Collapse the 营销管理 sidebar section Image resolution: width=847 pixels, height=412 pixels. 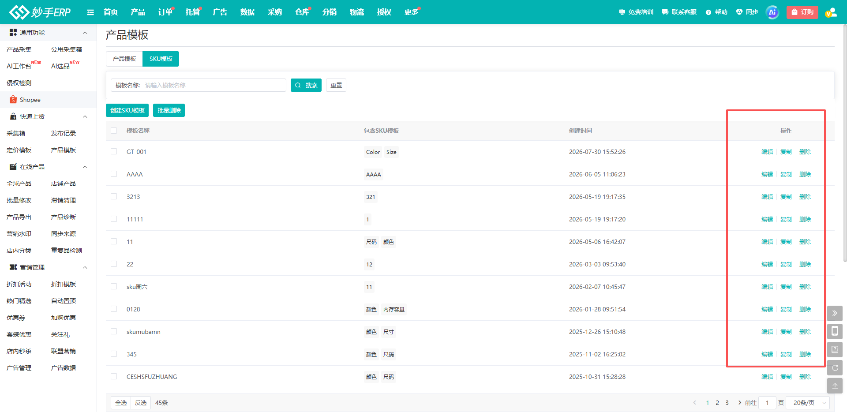85,267
